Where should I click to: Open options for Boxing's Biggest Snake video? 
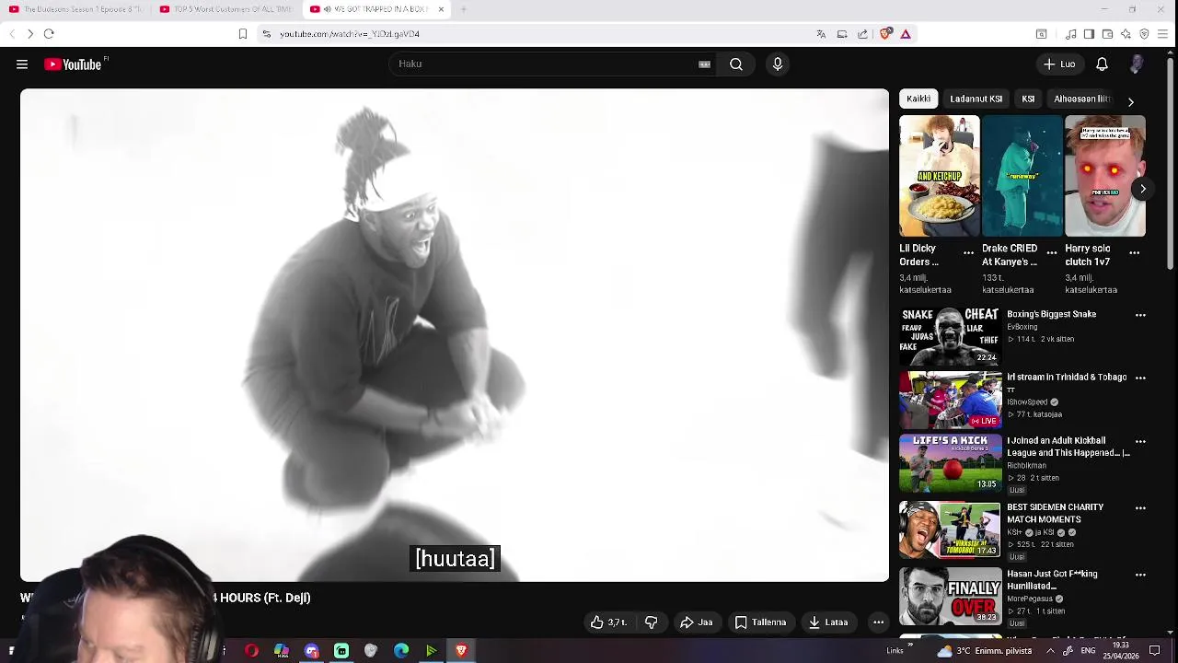[1140, 315]
